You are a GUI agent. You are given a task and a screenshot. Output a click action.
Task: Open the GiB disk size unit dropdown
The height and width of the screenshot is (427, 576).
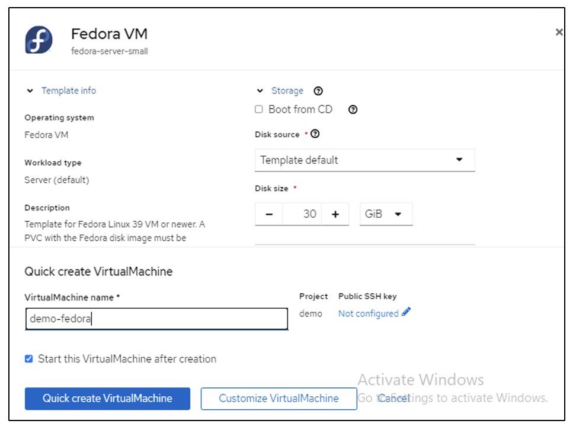point(386,214)
